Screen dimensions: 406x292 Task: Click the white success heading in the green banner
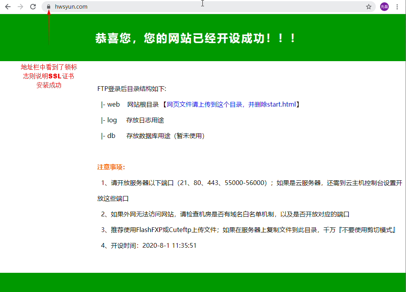click(x=195, y=38)
